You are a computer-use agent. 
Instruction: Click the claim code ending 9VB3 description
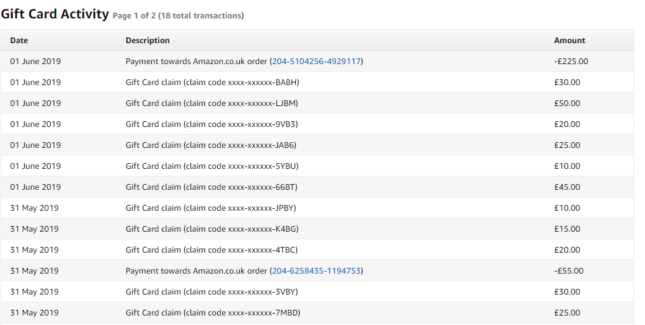211,124
